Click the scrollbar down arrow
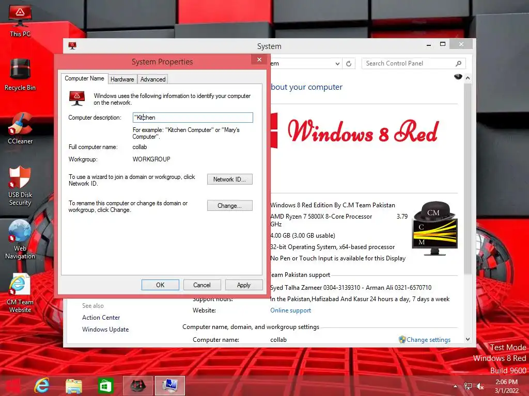529x396 pixels. click(x=468, y=339)
